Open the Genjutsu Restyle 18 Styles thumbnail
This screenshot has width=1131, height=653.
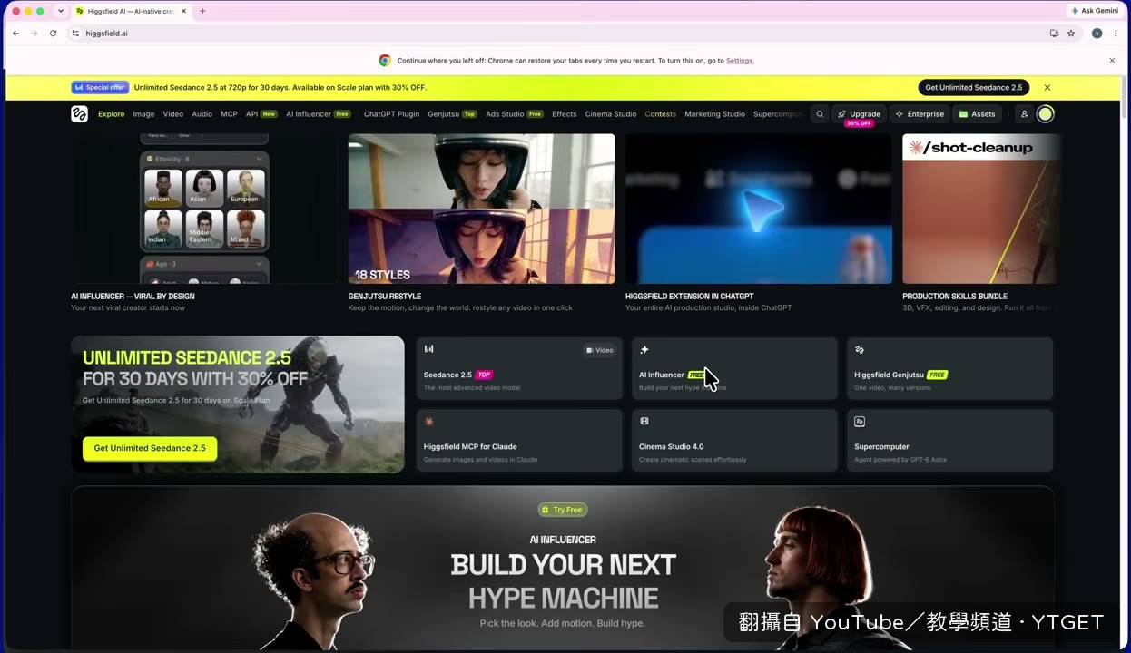click(481, 209)
